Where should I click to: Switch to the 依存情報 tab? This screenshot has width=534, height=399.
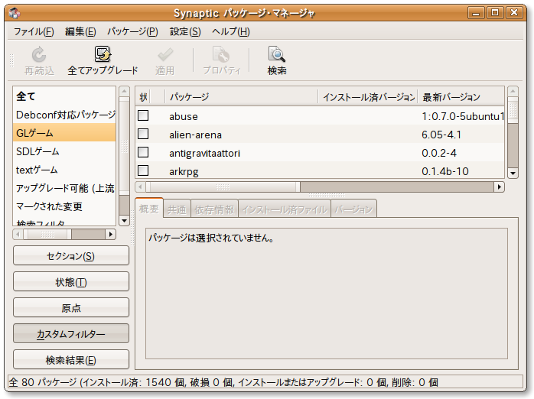[214, 209]
